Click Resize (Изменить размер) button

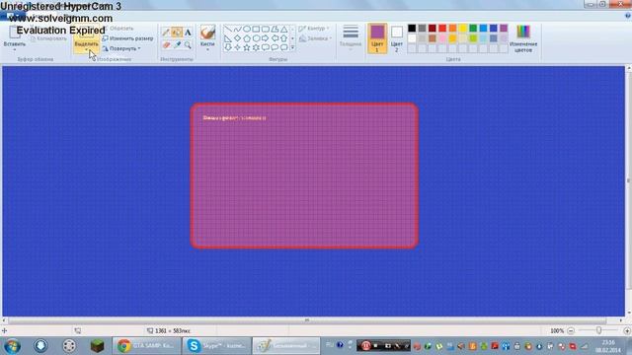coord(127,38)
